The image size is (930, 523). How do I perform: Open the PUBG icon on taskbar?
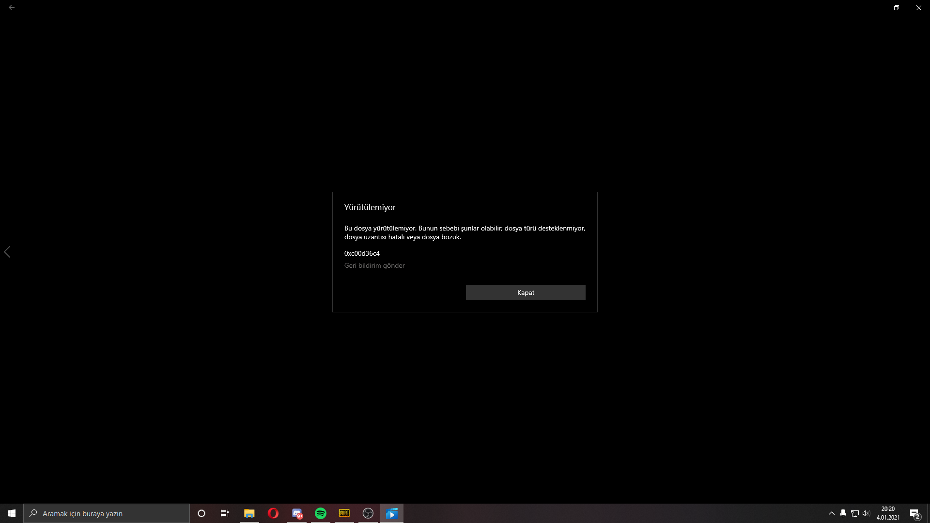tap(344, 513)
